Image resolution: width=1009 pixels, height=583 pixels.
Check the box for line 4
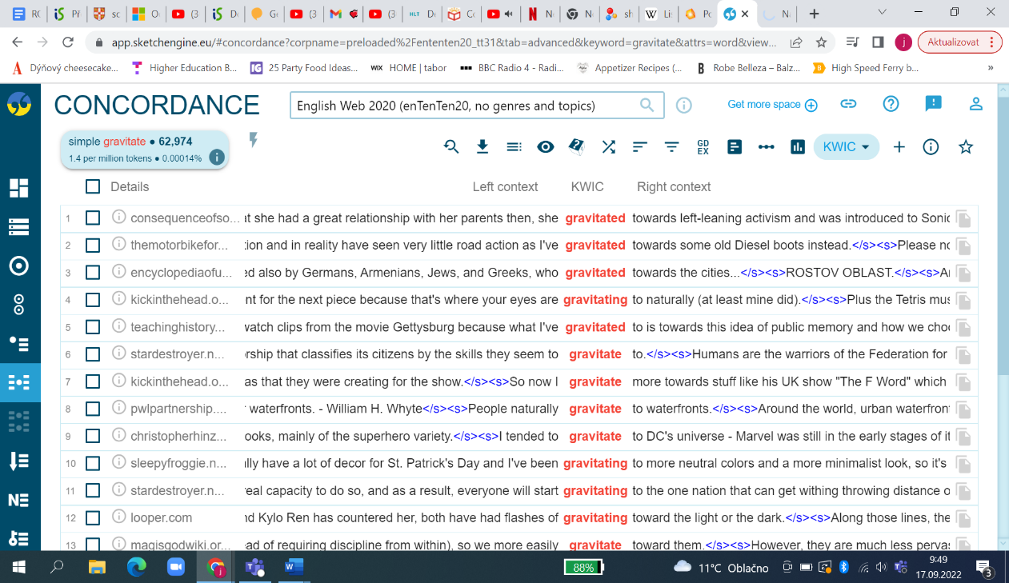(x=93, y=300)
